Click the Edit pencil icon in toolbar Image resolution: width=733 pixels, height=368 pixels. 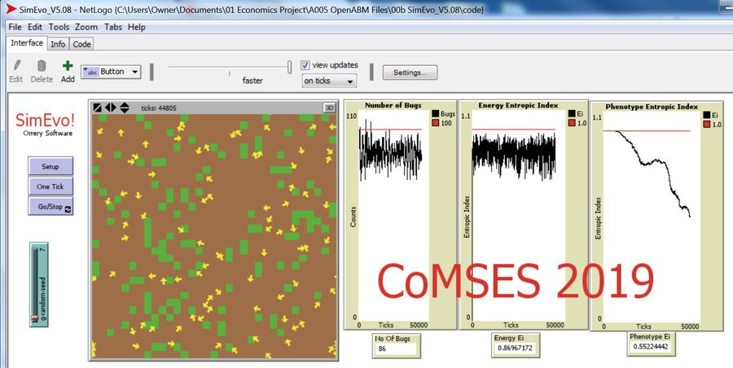point(17,66)
